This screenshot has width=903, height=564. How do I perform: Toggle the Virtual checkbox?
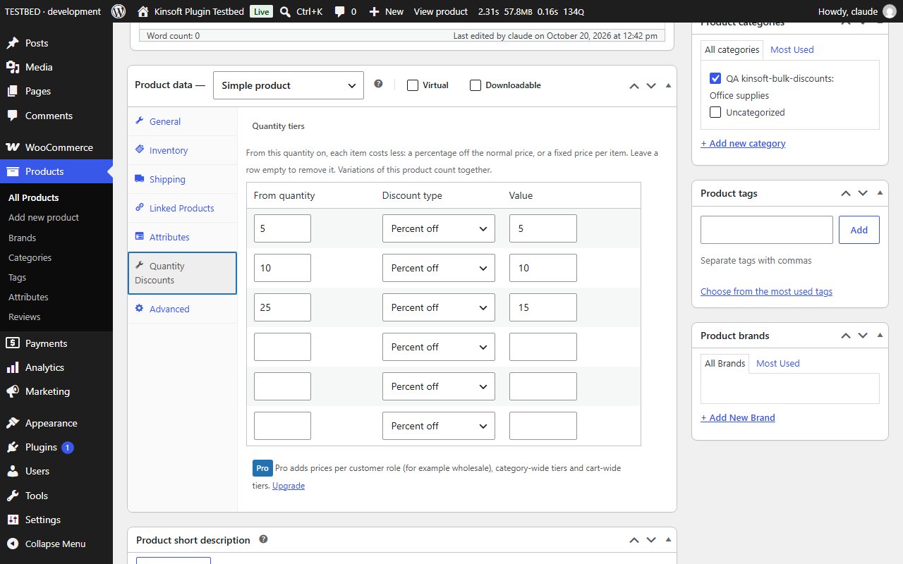pyautogui.click(x=413, y=85)
